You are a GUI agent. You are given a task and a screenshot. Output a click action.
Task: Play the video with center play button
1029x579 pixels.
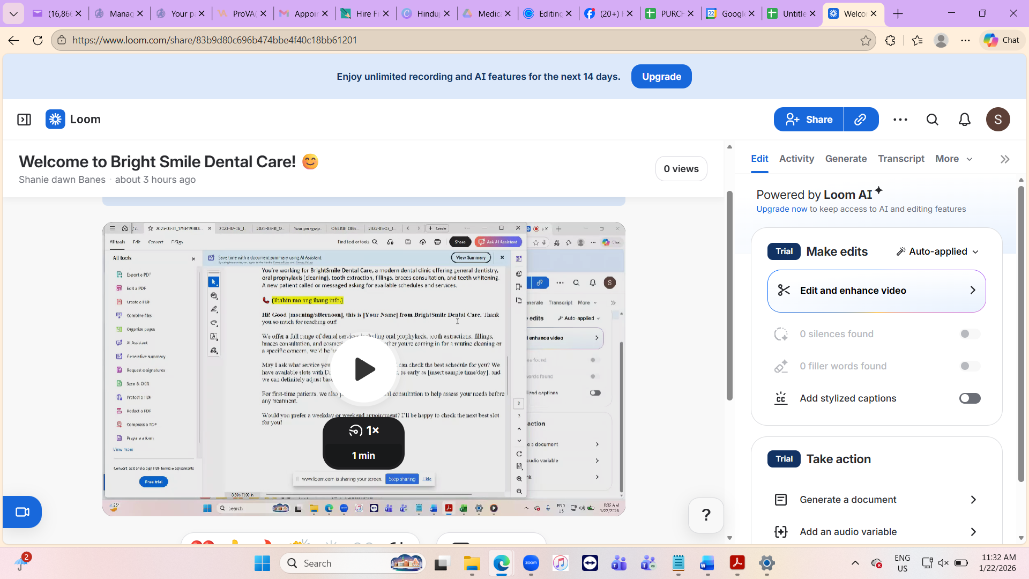[364, 369]
